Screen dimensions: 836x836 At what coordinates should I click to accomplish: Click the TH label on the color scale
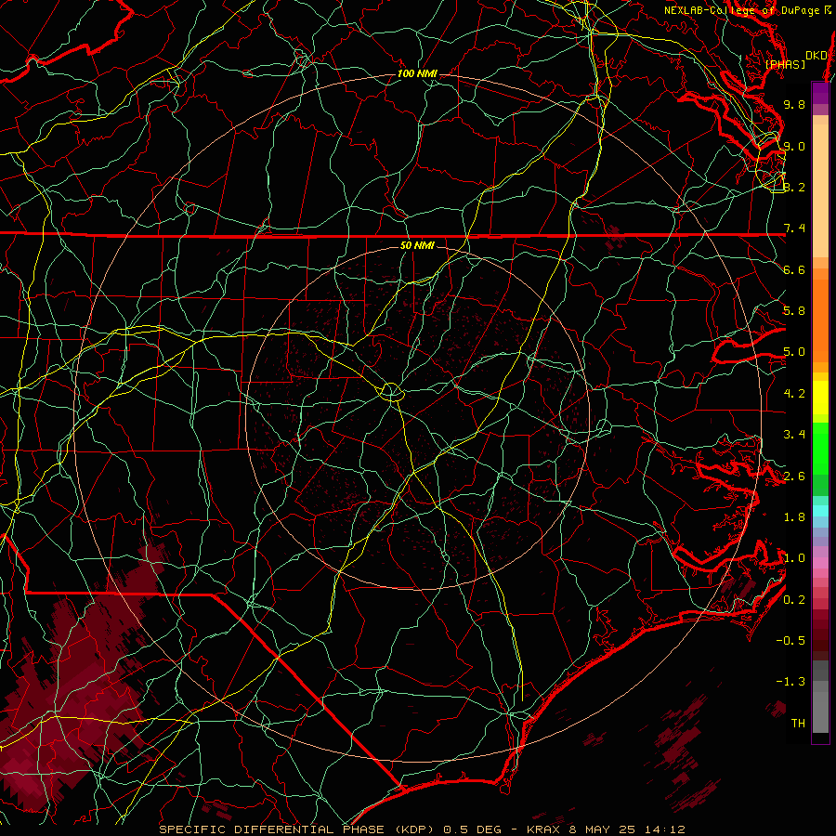pos(798,724)
